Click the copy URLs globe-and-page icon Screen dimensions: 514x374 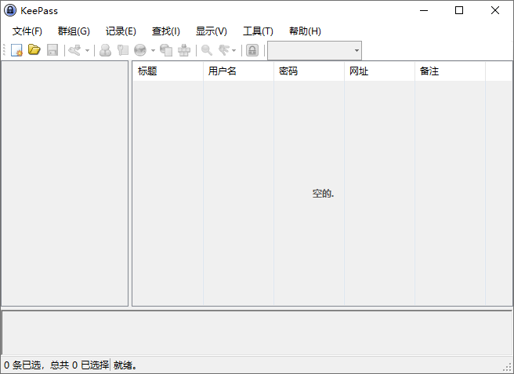(x=166, y=50)
